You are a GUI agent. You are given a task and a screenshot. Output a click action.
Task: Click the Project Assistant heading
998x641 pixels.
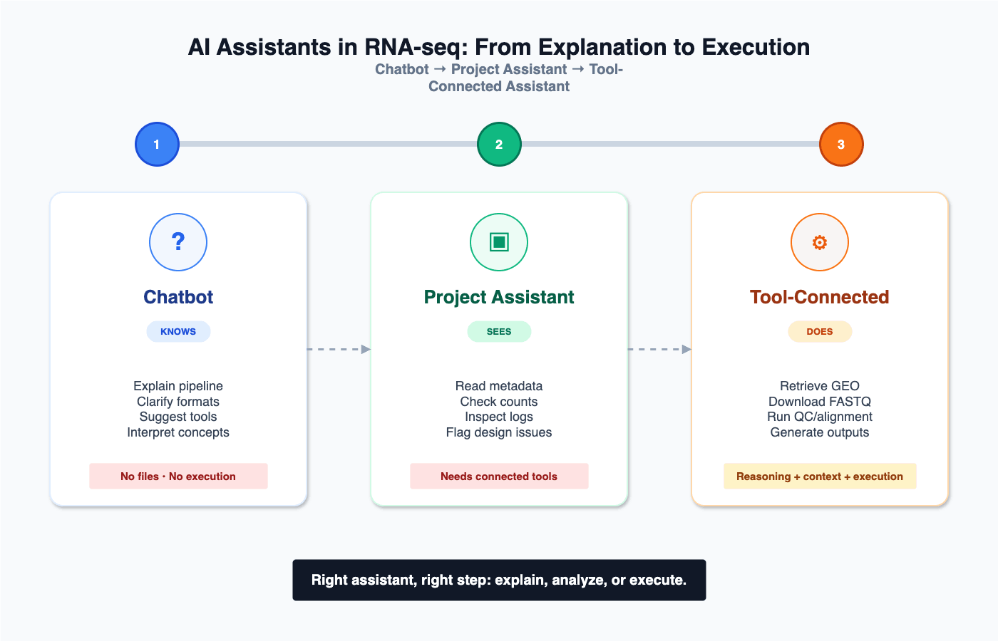tap(499, 297)
